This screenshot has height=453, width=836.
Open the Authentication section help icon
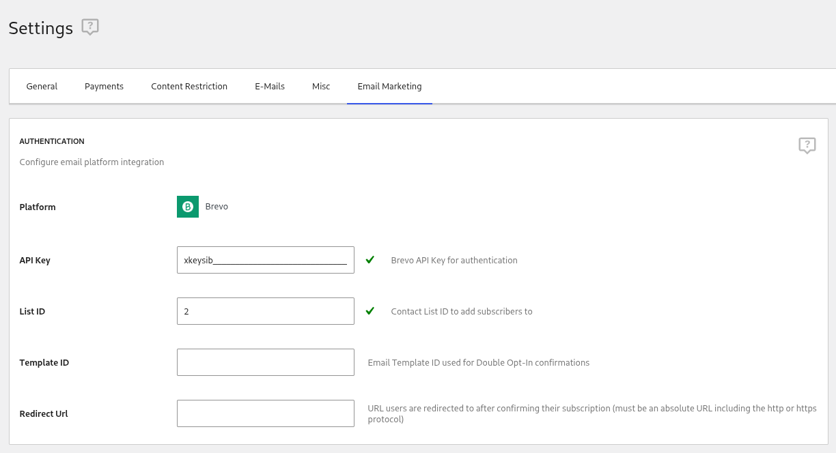pyautogui.click(x=807, y=145)
